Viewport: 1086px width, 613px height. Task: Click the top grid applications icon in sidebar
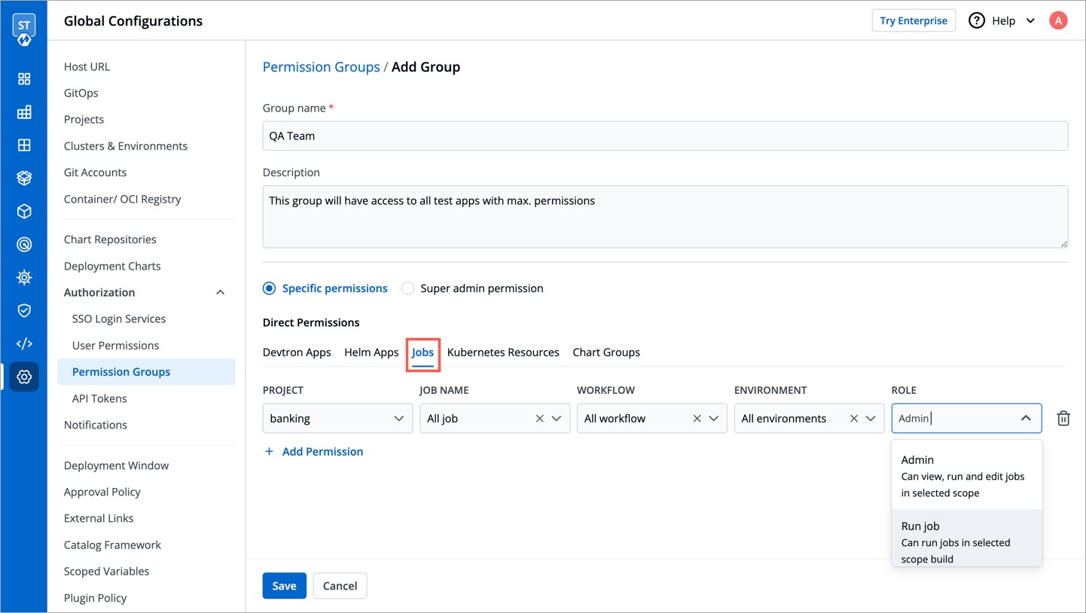[x=24, y=79]
